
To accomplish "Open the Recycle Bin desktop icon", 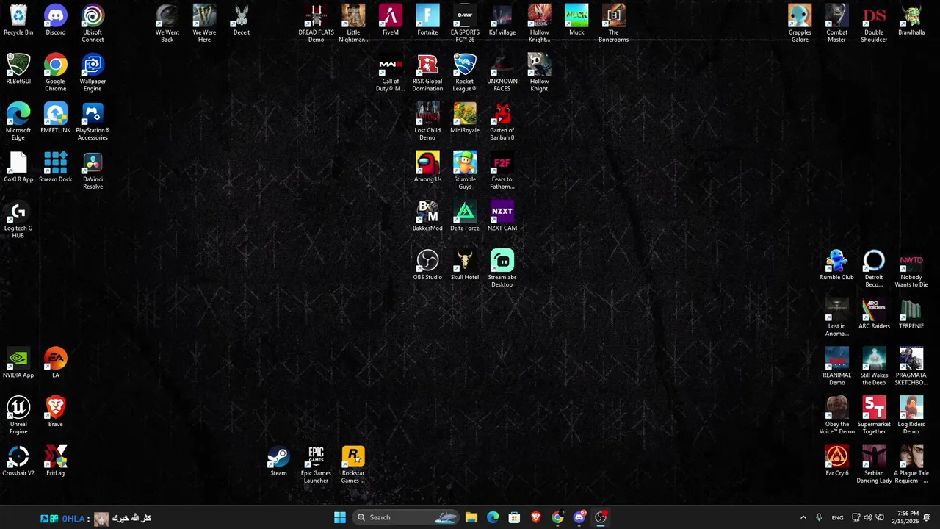I will (18, 21).
